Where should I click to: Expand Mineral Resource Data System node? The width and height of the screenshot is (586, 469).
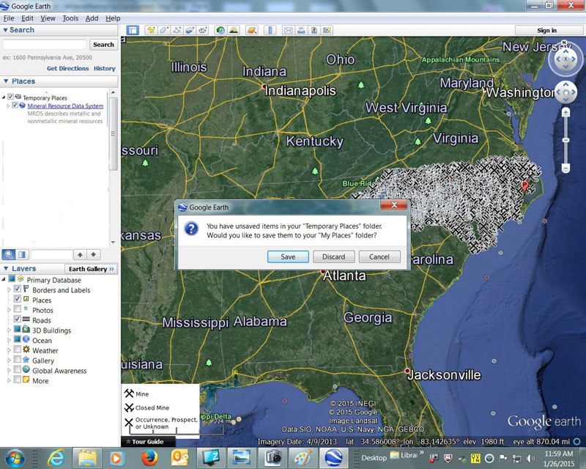(x=8, y=106)
